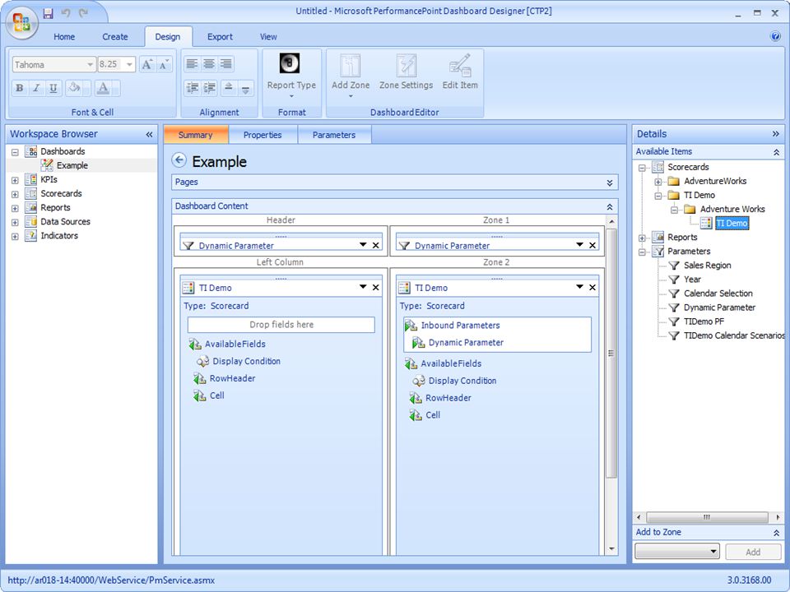Open the blue Help question mark
Screen dimensions: 790x592
775,36
